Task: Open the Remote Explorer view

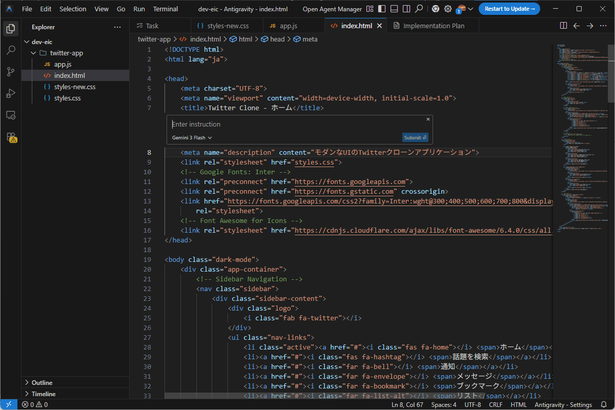Action: pos(10,115)
